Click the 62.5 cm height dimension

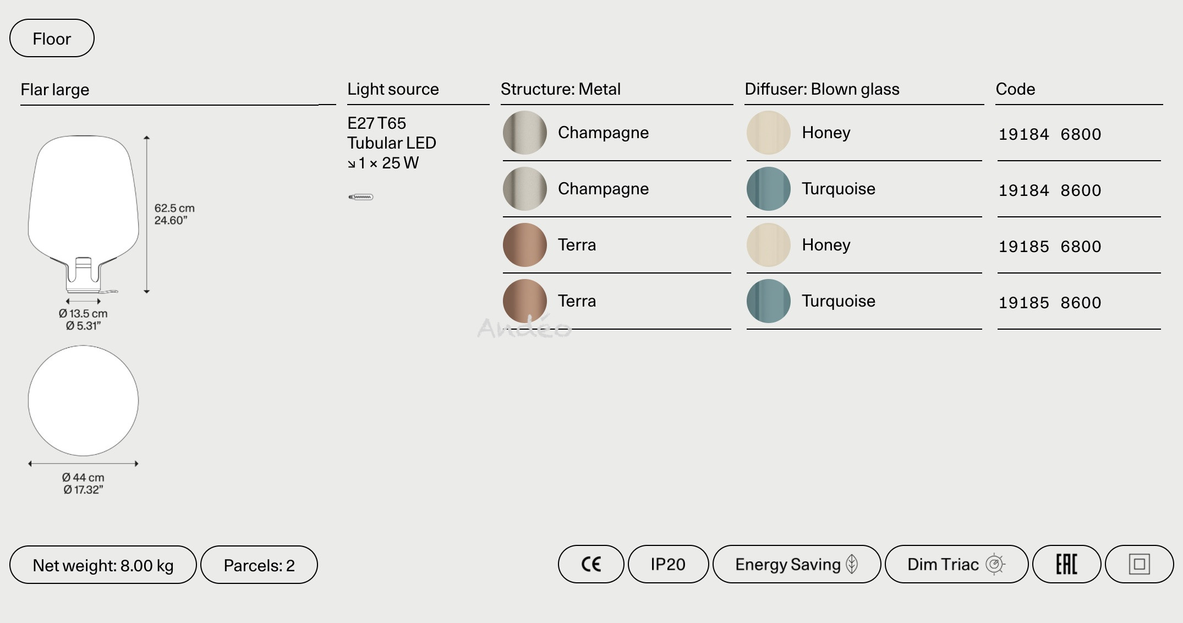(x=174, y=208)
